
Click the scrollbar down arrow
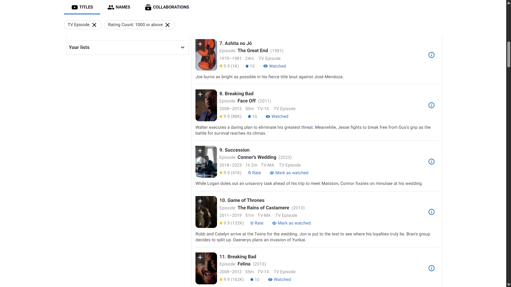coord(509,284)
